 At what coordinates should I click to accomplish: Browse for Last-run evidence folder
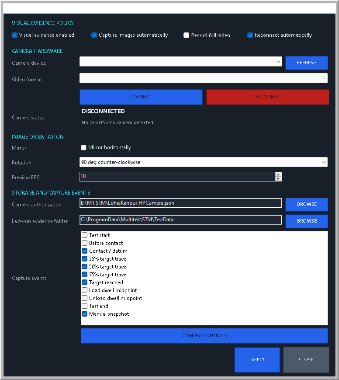(307, 221)
